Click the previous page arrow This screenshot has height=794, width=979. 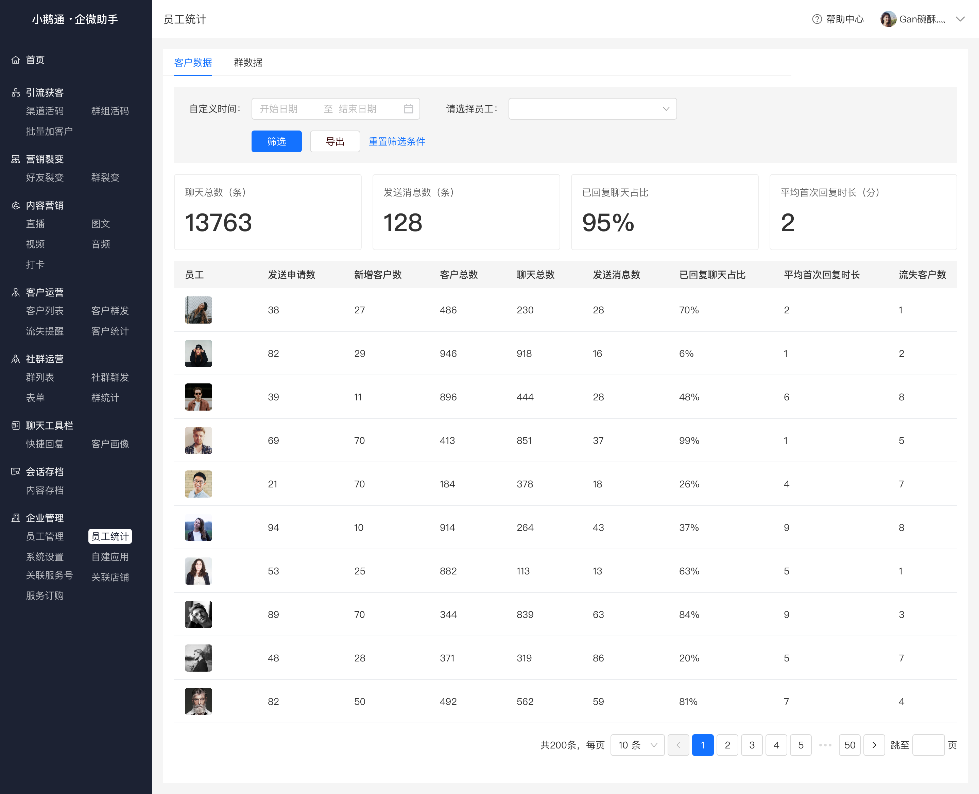pos(679,745)
